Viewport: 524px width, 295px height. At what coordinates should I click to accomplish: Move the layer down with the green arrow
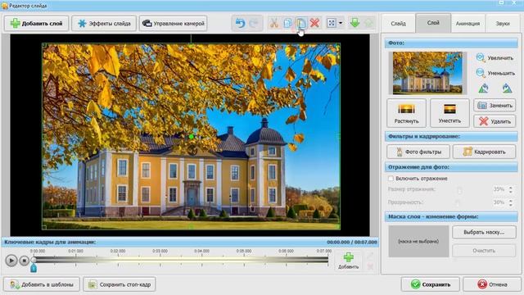(x=355, y=23)
